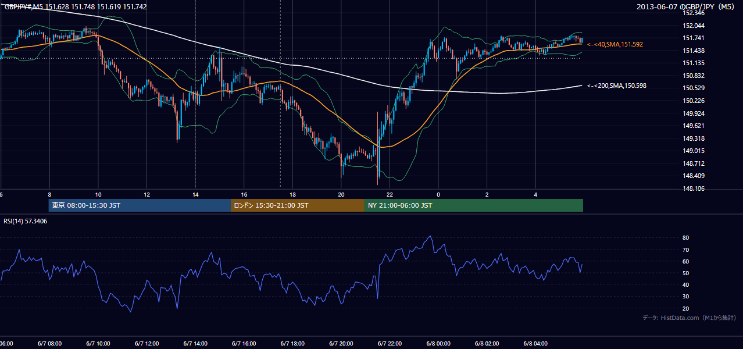Select price axis label 151.741
This screenshot has width=743, height=349.
click(x=693, y=38)
